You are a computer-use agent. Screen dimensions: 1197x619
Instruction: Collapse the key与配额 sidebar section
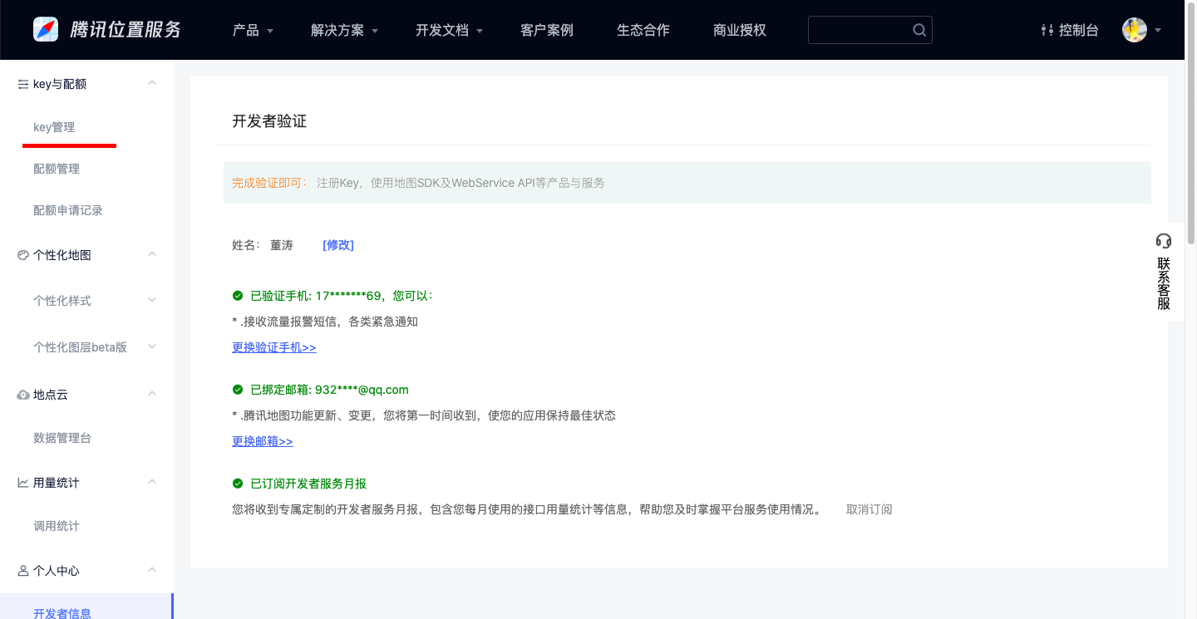(x=152, y=83)
